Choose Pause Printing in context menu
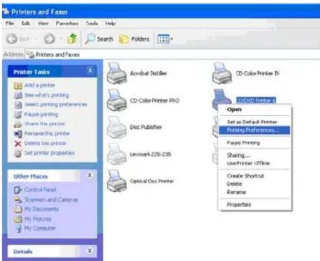The height and width of the screenshot is (261, 320). coord(254,143)
